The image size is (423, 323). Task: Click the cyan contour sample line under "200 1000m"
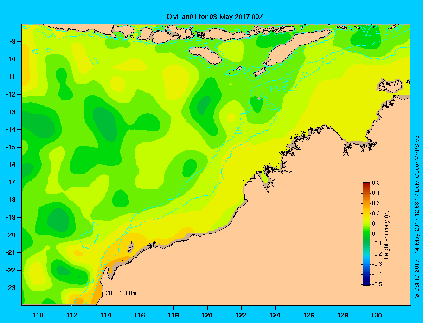click(116, 298)
